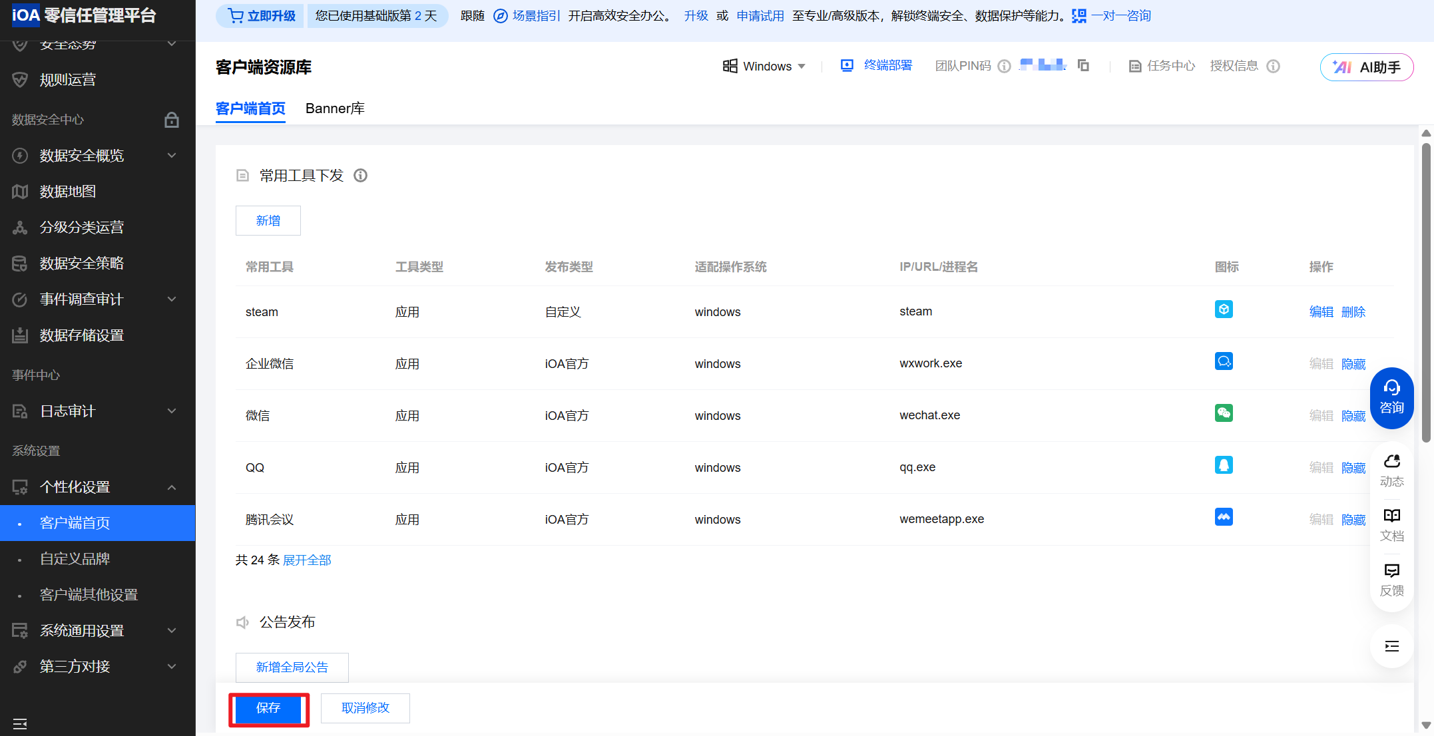Hide the QQ tool via 隐藏
The width and height of the screenshot is (1434, 736).
[x=1353, y=467]
